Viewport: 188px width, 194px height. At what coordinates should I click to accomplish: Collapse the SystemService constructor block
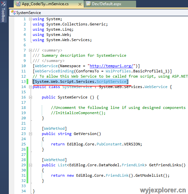pos(30,97)
